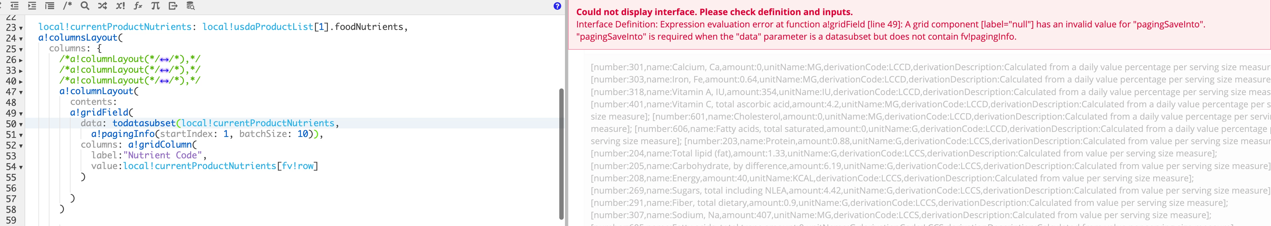Expand folded code at line 40

coord(21,82)
